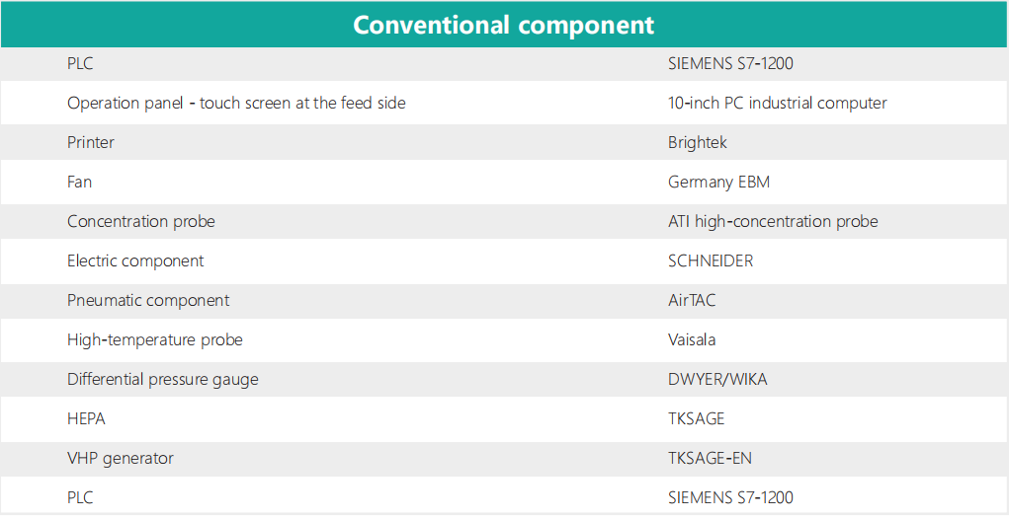Image resolution: width=1009 pixels, height=520 pixels.
Task: Click the Brightek value cell
Action: tap(698, 142)
